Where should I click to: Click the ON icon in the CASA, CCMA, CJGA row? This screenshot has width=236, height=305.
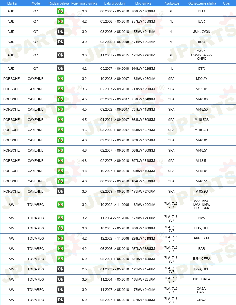tap(61, 55)
